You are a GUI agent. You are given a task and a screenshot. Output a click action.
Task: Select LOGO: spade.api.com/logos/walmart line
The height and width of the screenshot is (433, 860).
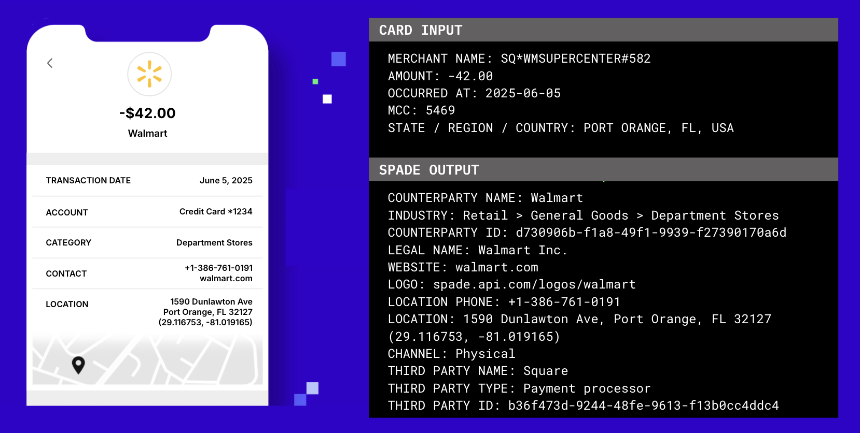[x=511, y=284]
